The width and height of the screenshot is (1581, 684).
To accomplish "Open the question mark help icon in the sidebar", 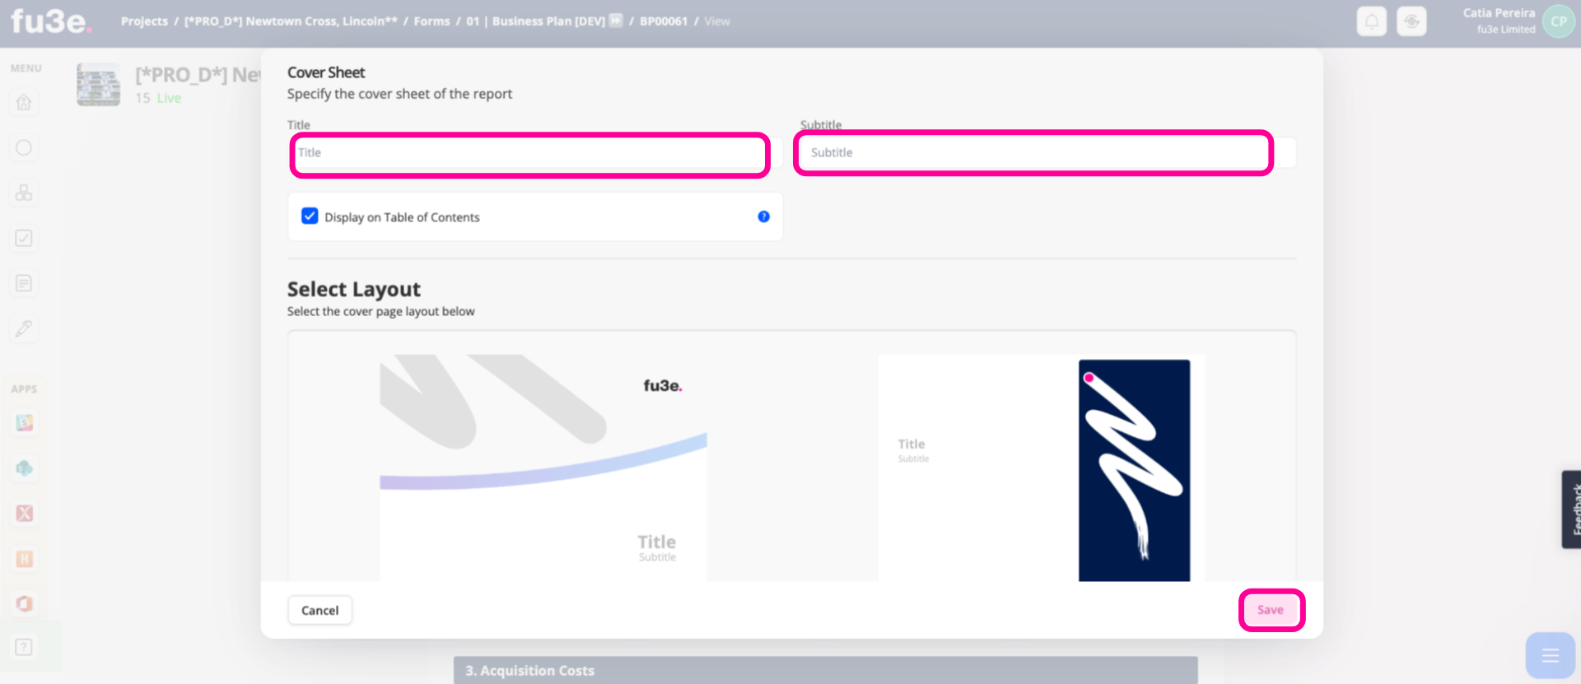I will (x=24, y=647).
